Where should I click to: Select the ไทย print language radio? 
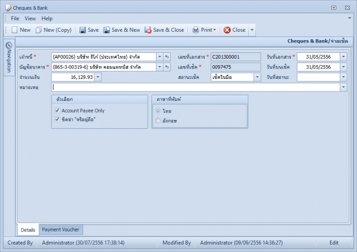(x=158, y=111)
